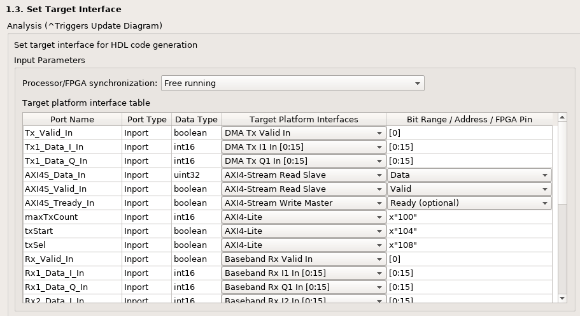Open Baseband Rx I1 In dropdown
This screenshot has height=316, width=580.
[x=303, y=273]
